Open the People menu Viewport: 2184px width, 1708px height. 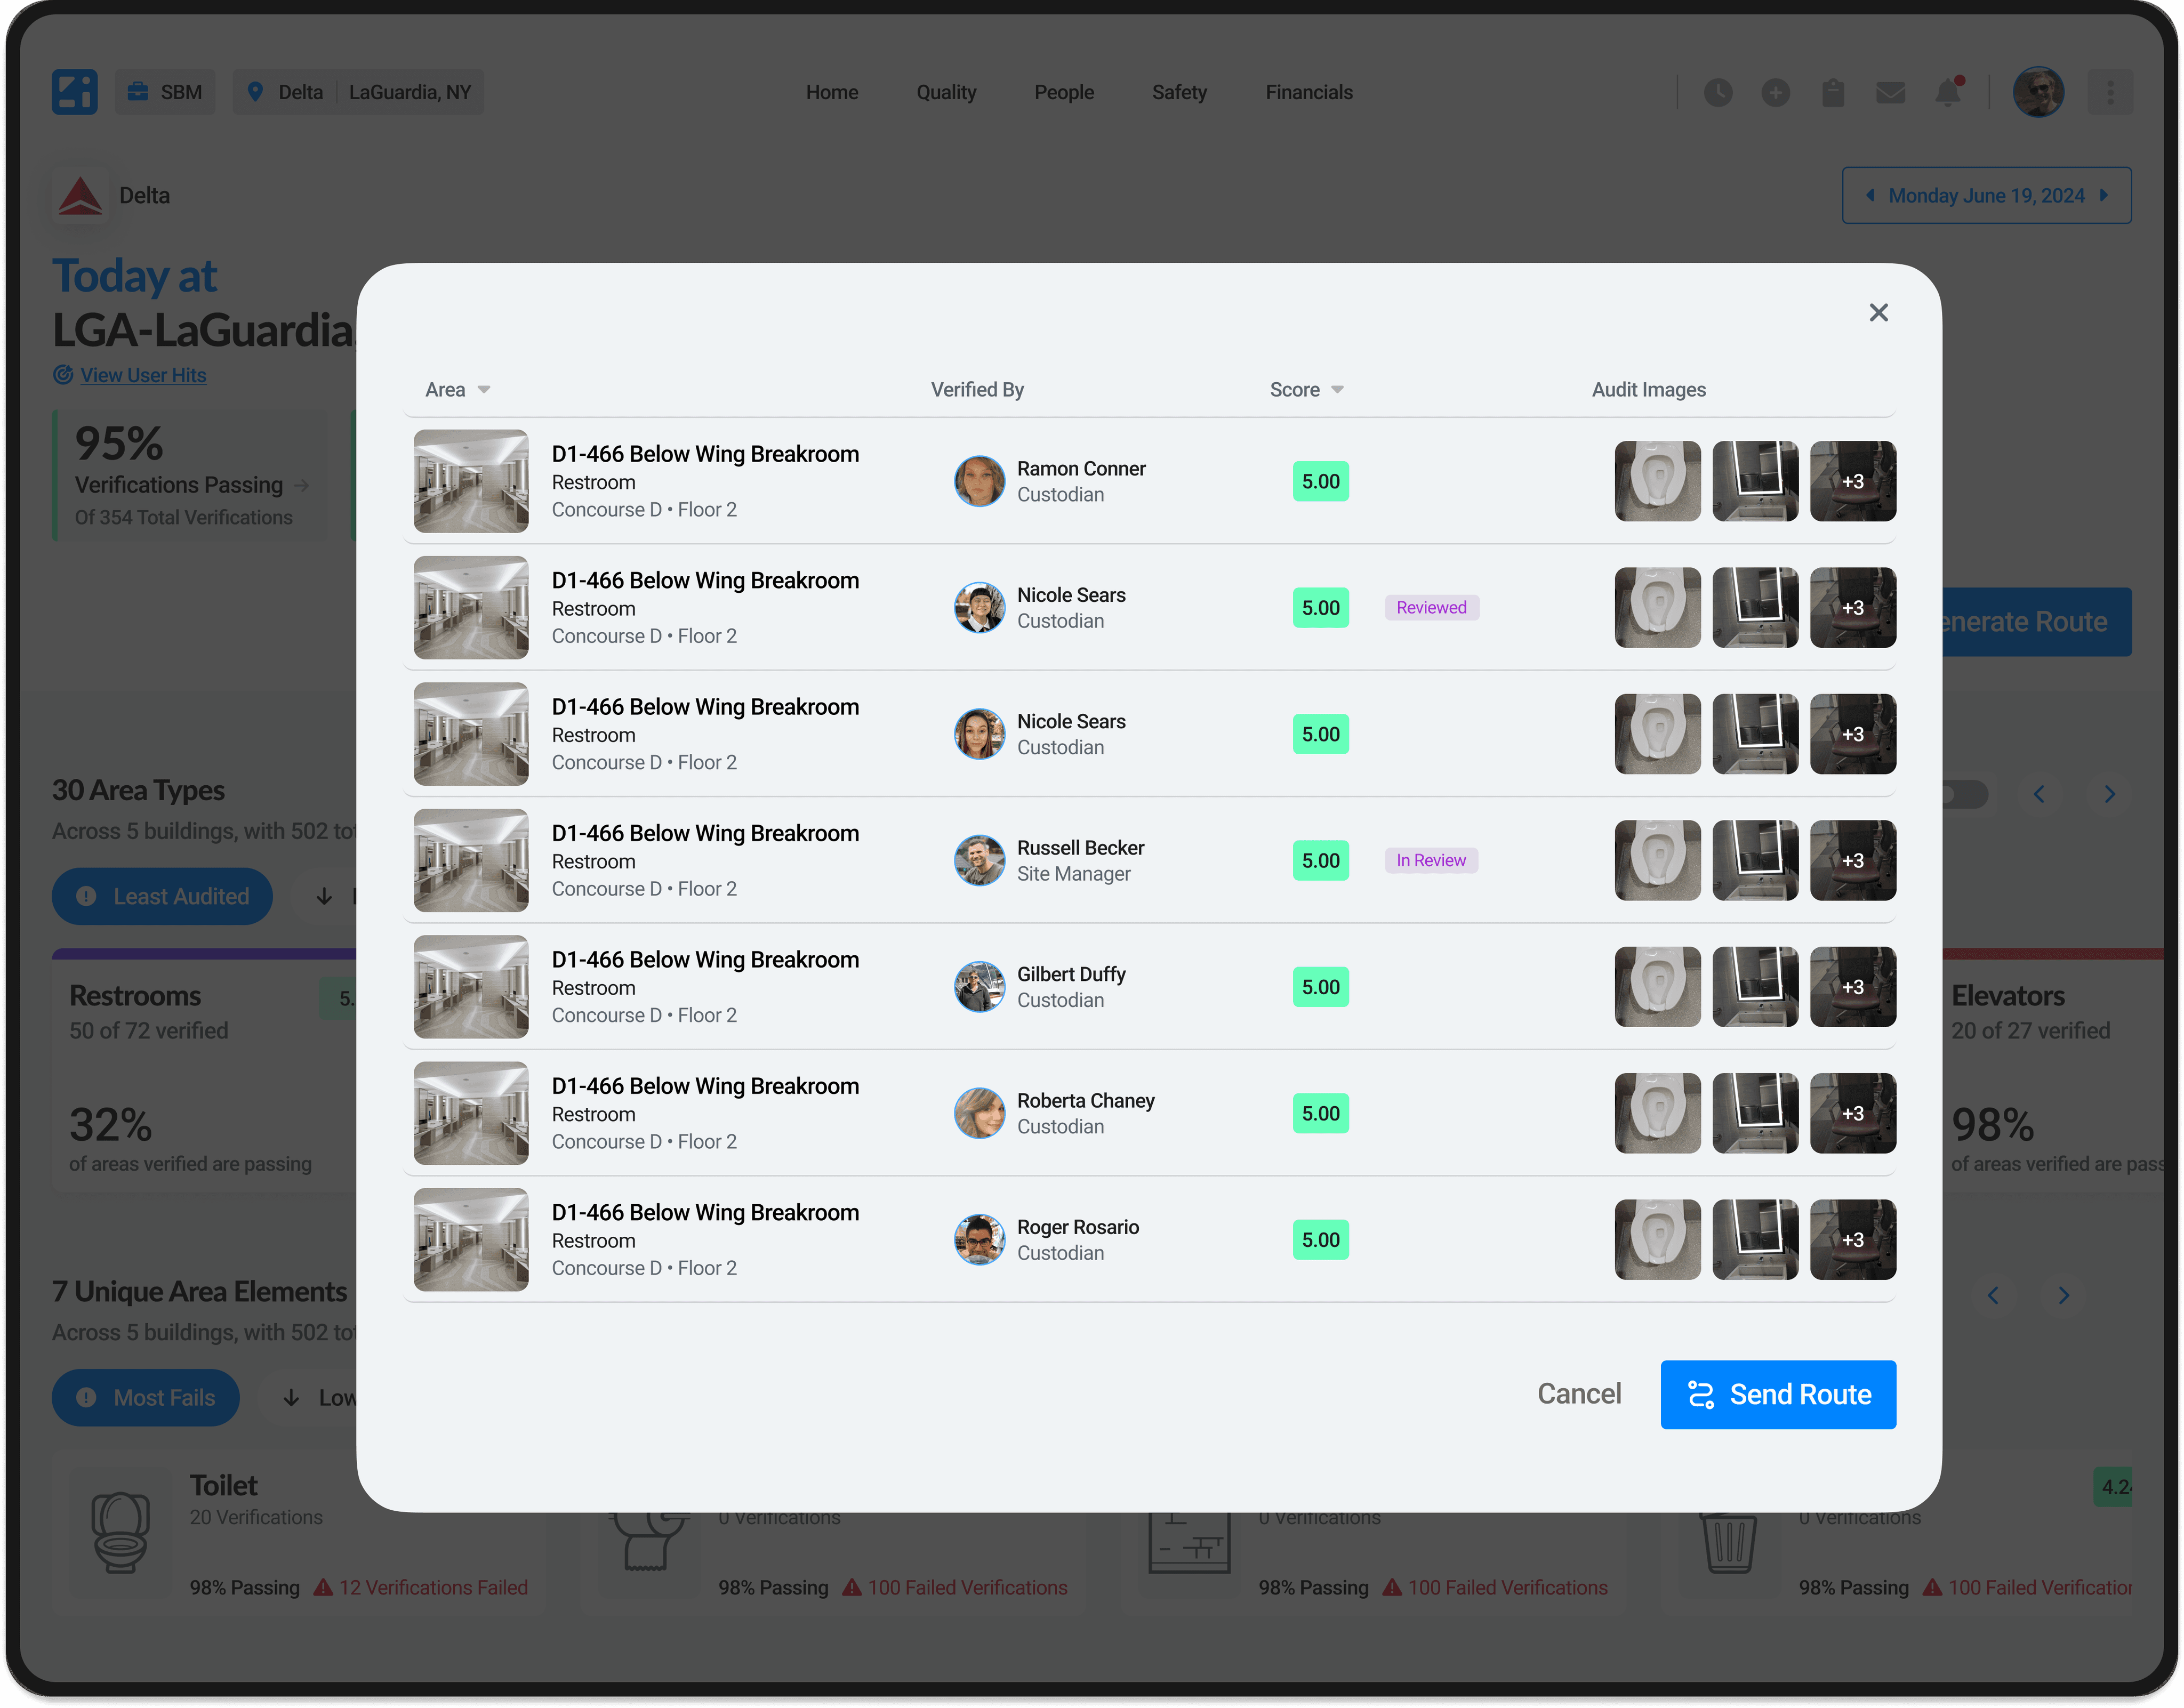coord(1064,92)
